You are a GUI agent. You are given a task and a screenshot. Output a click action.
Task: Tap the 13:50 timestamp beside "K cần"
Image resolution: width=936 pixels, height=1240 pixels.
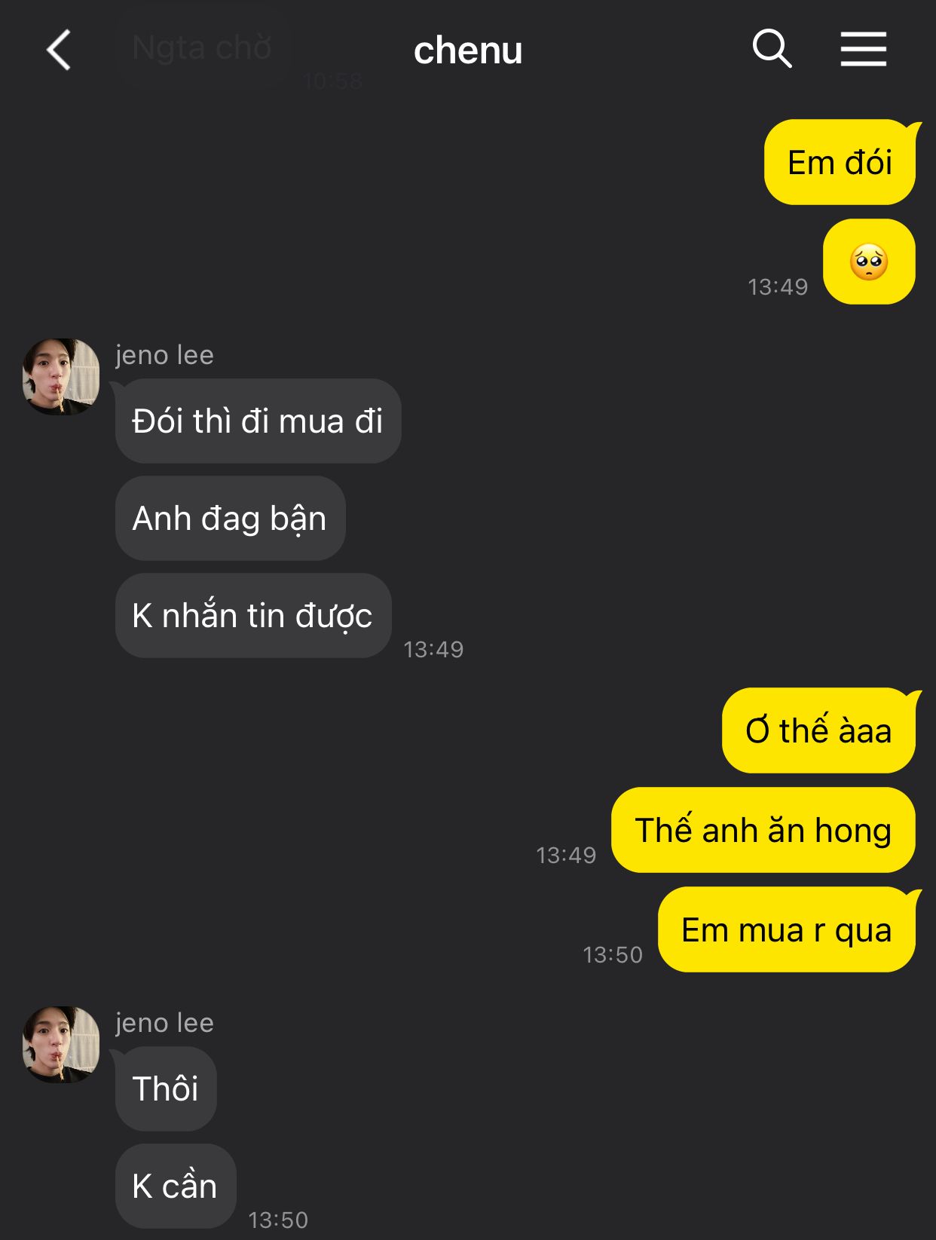(278, 1220)
